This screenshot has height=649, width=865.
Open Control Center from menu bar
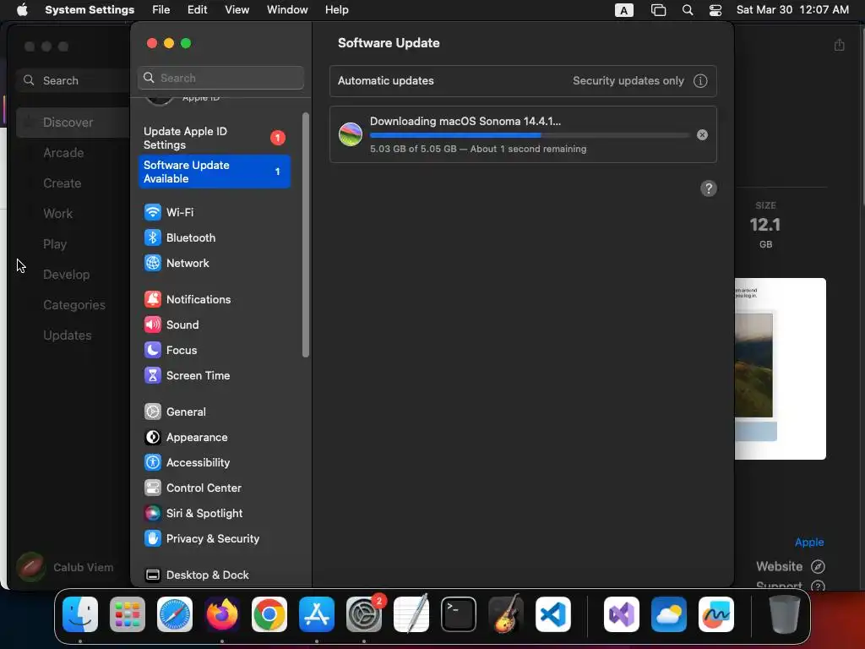click(x=715, y=10)
